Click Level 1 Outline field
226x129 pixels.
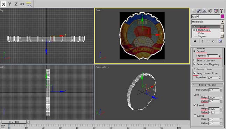[x=214, y=101]
